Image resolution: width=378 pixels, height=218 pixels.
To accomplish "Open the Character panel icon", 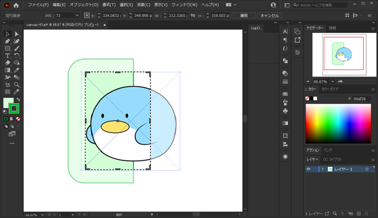I will point(285,31).
